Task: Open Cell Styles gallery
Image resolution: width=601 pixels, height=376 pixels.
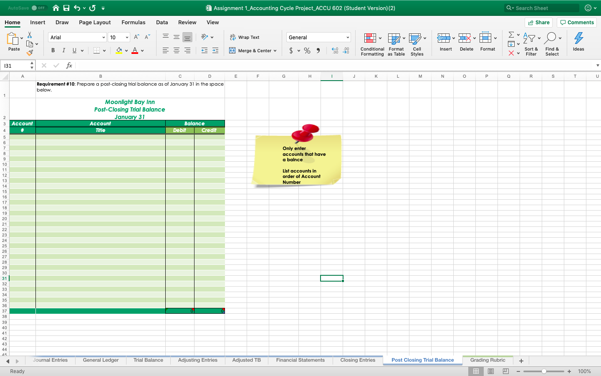Action: coord(417,44)
